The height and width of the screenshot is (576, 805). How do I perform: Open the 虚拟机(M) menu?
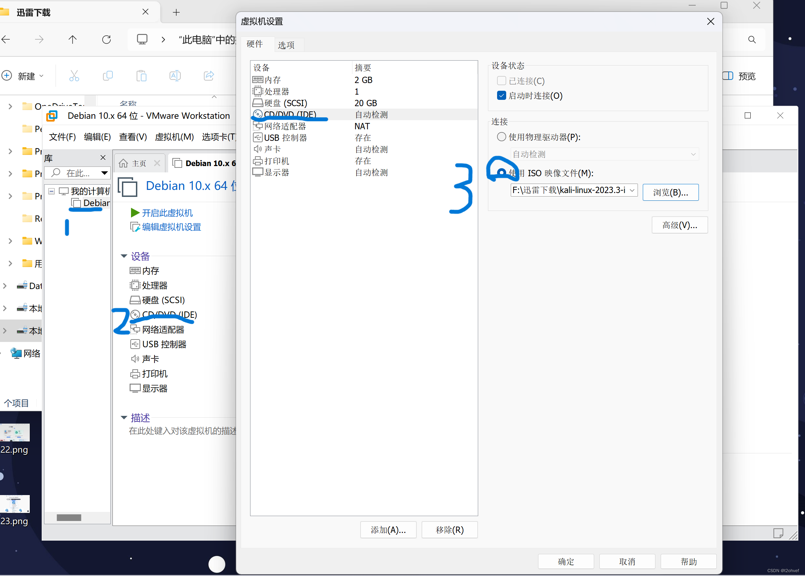point(174,137)
